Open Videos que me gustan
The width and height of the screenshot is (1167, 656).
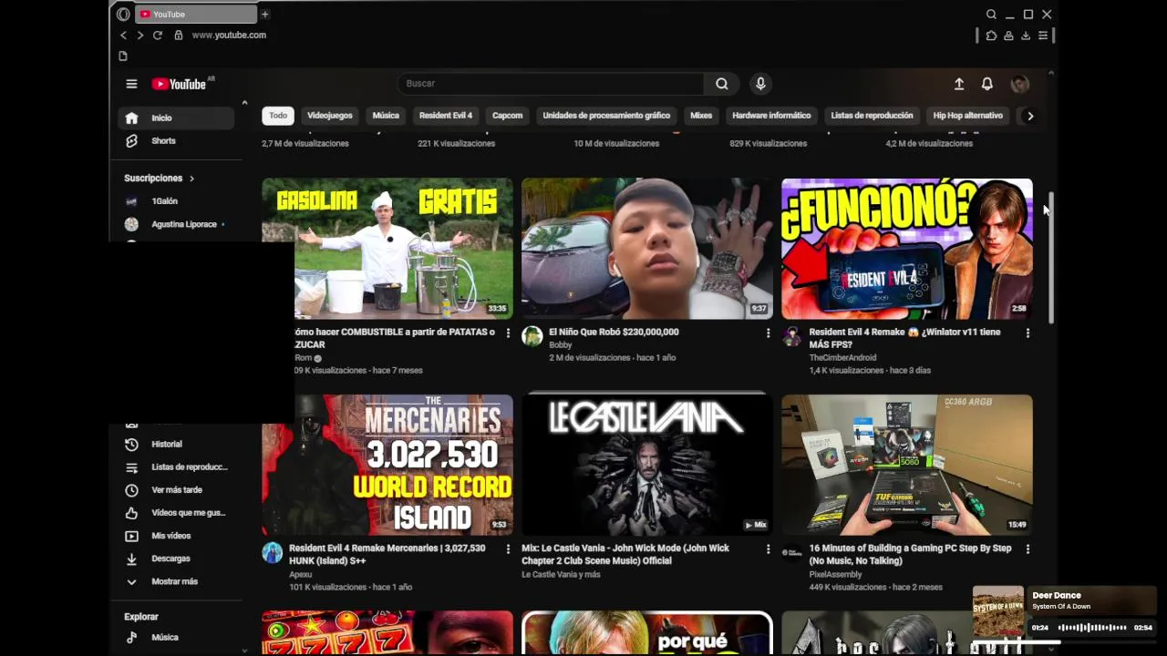click(176, 513)
